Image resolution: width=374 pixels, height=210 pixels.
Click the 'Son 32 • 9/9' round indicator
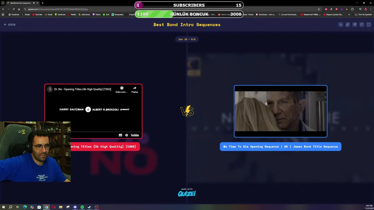coord(187,39)
